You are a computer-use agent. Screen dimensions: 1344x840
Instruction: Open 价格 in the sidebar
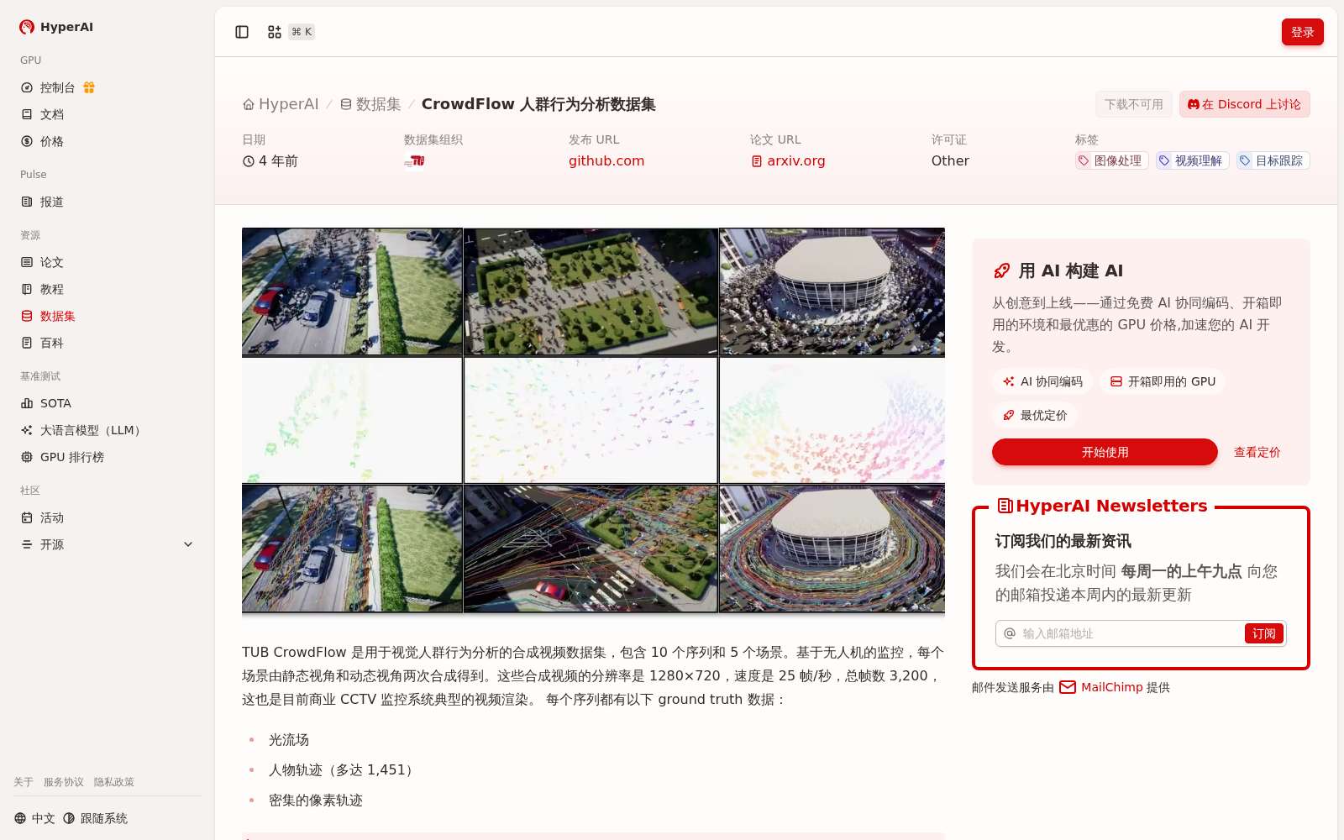tap(108, 141)
